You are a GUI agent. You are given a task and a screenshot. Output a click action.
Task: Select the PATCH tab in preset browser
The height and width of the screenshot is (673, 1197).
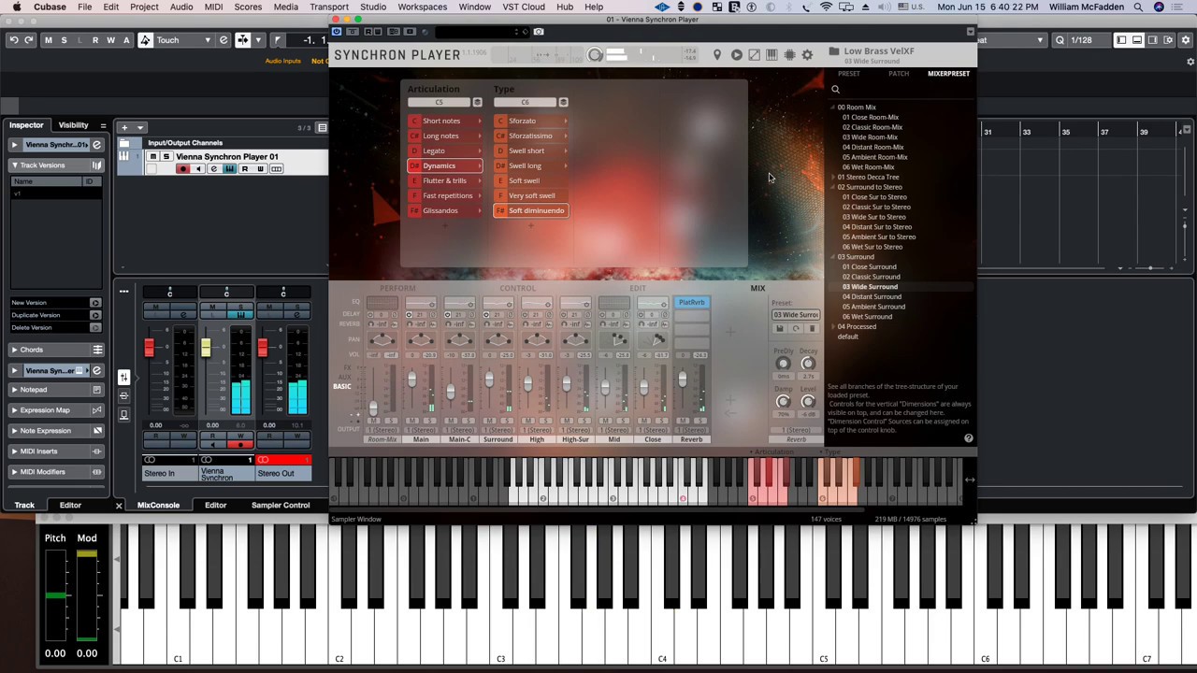click(899, 74)
